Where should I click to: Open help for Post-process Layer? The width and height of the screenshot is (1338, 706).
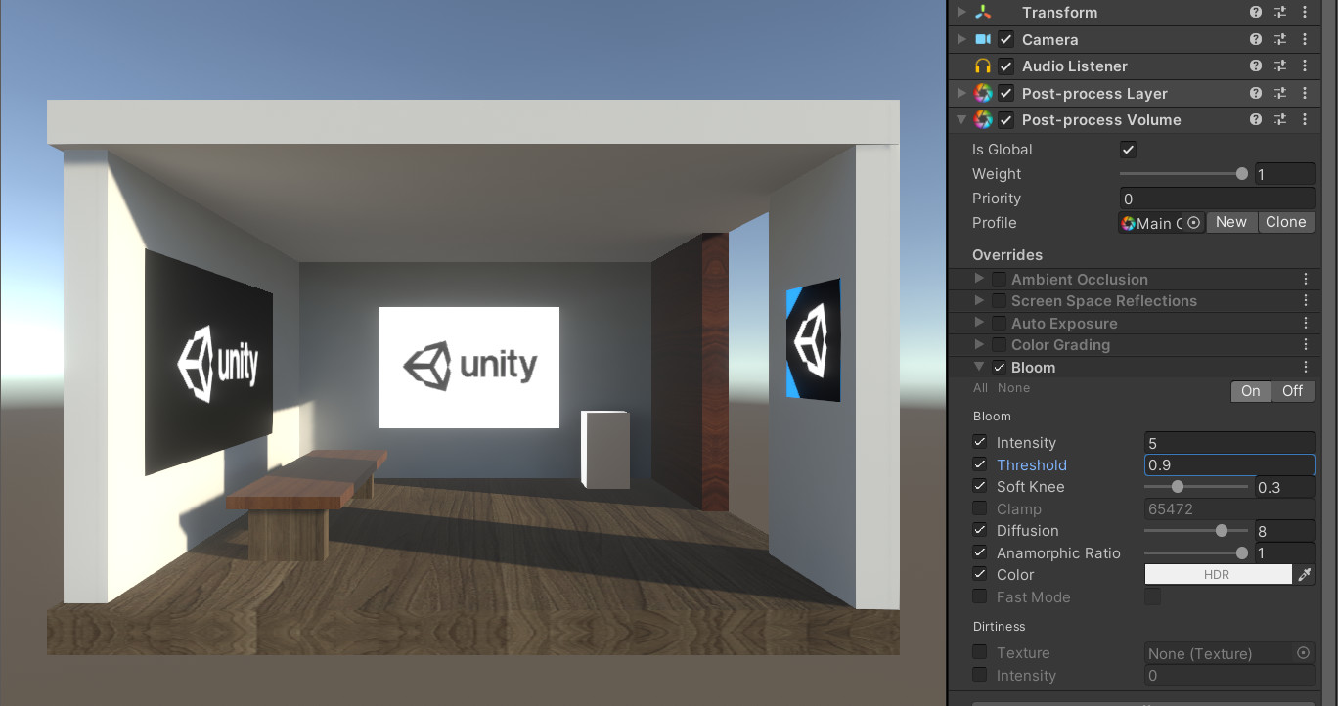click(x=1256, y=93)
